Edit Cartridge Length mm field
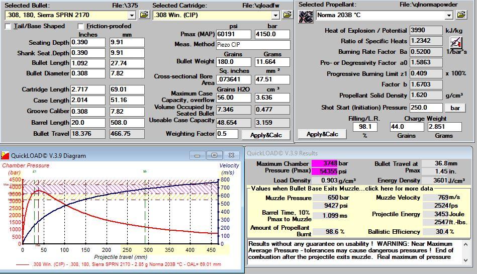 127,89
